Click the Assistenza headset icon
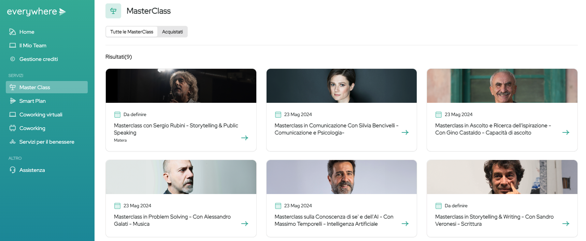 point(13,170)
